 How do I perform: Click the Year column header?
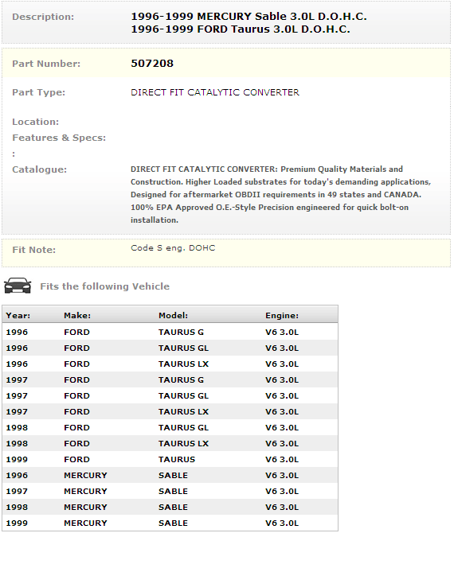tap(18, 315)
